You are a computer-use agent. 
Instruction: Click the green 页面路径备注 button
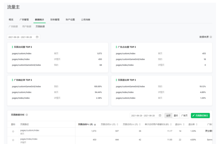(200, 116)
